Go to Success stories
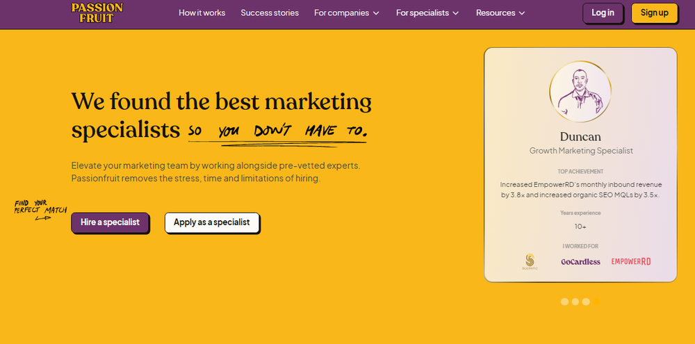The image size is (695, 344). point(270,13)
